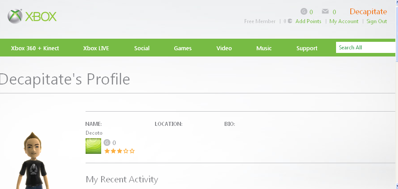This screenshot has width=398, height=189.
Task: Open the messages envelope icon
Action: [x=325, y=12]
